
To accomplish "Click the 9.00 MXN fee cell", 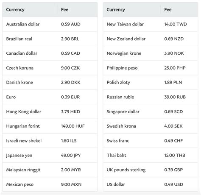I will [x=71, y=184].
